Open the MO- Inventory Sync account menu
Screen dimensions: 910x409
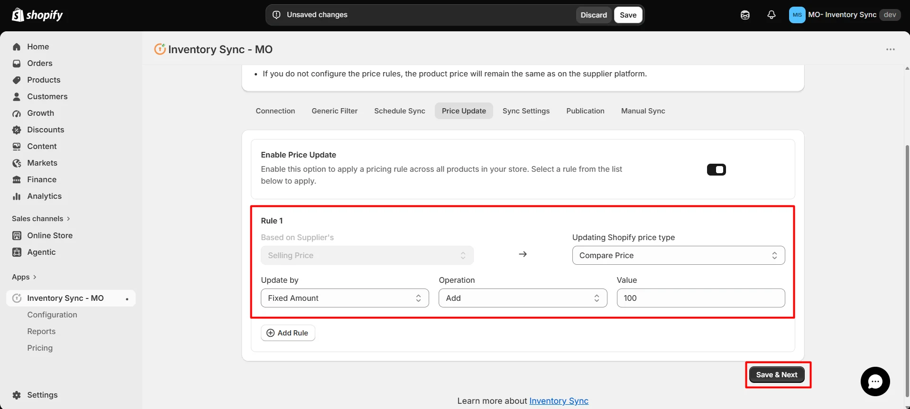click(844, 15)
